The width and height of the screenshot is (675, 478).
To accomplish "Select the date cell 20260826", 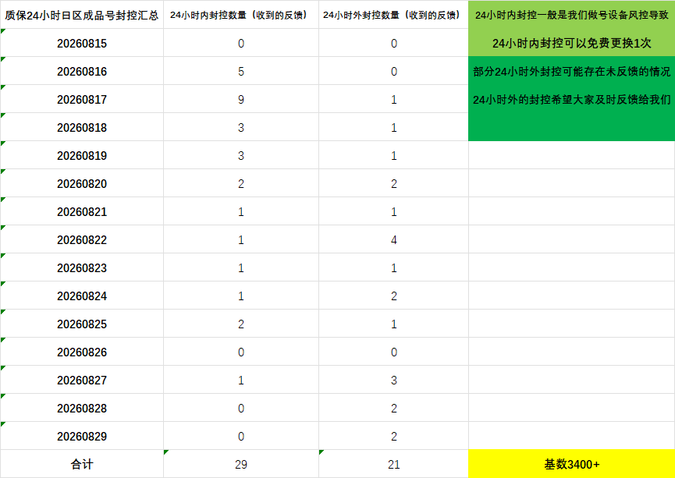I will click(82, 352).
